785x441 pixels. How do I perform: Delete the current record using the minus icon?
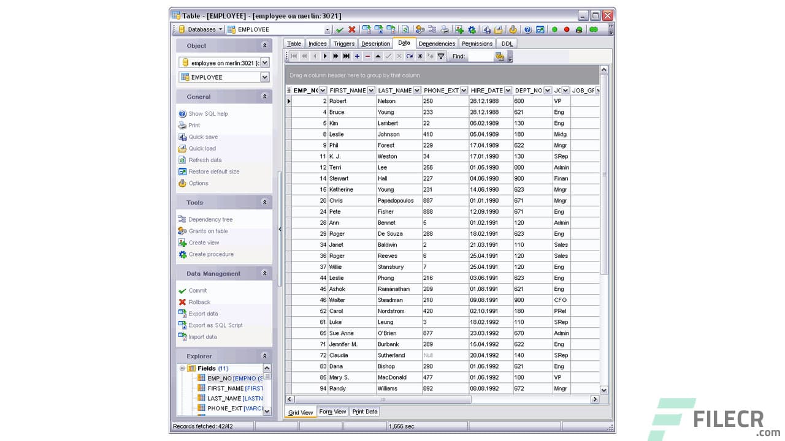pyautogui.click(x=368, y=56)
